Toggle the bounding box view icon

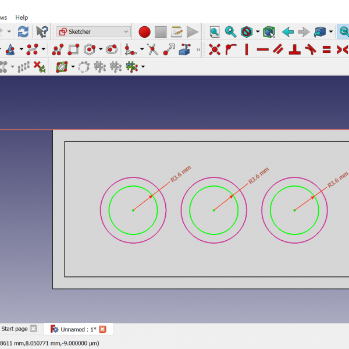(x=268, y=31)
